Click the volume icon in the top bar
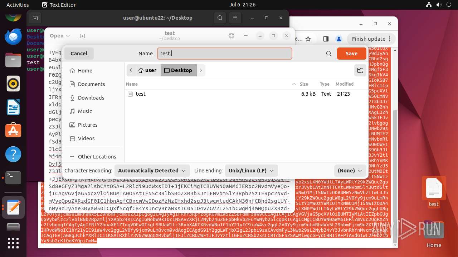The image size is (458, 257). coord(439,5)
